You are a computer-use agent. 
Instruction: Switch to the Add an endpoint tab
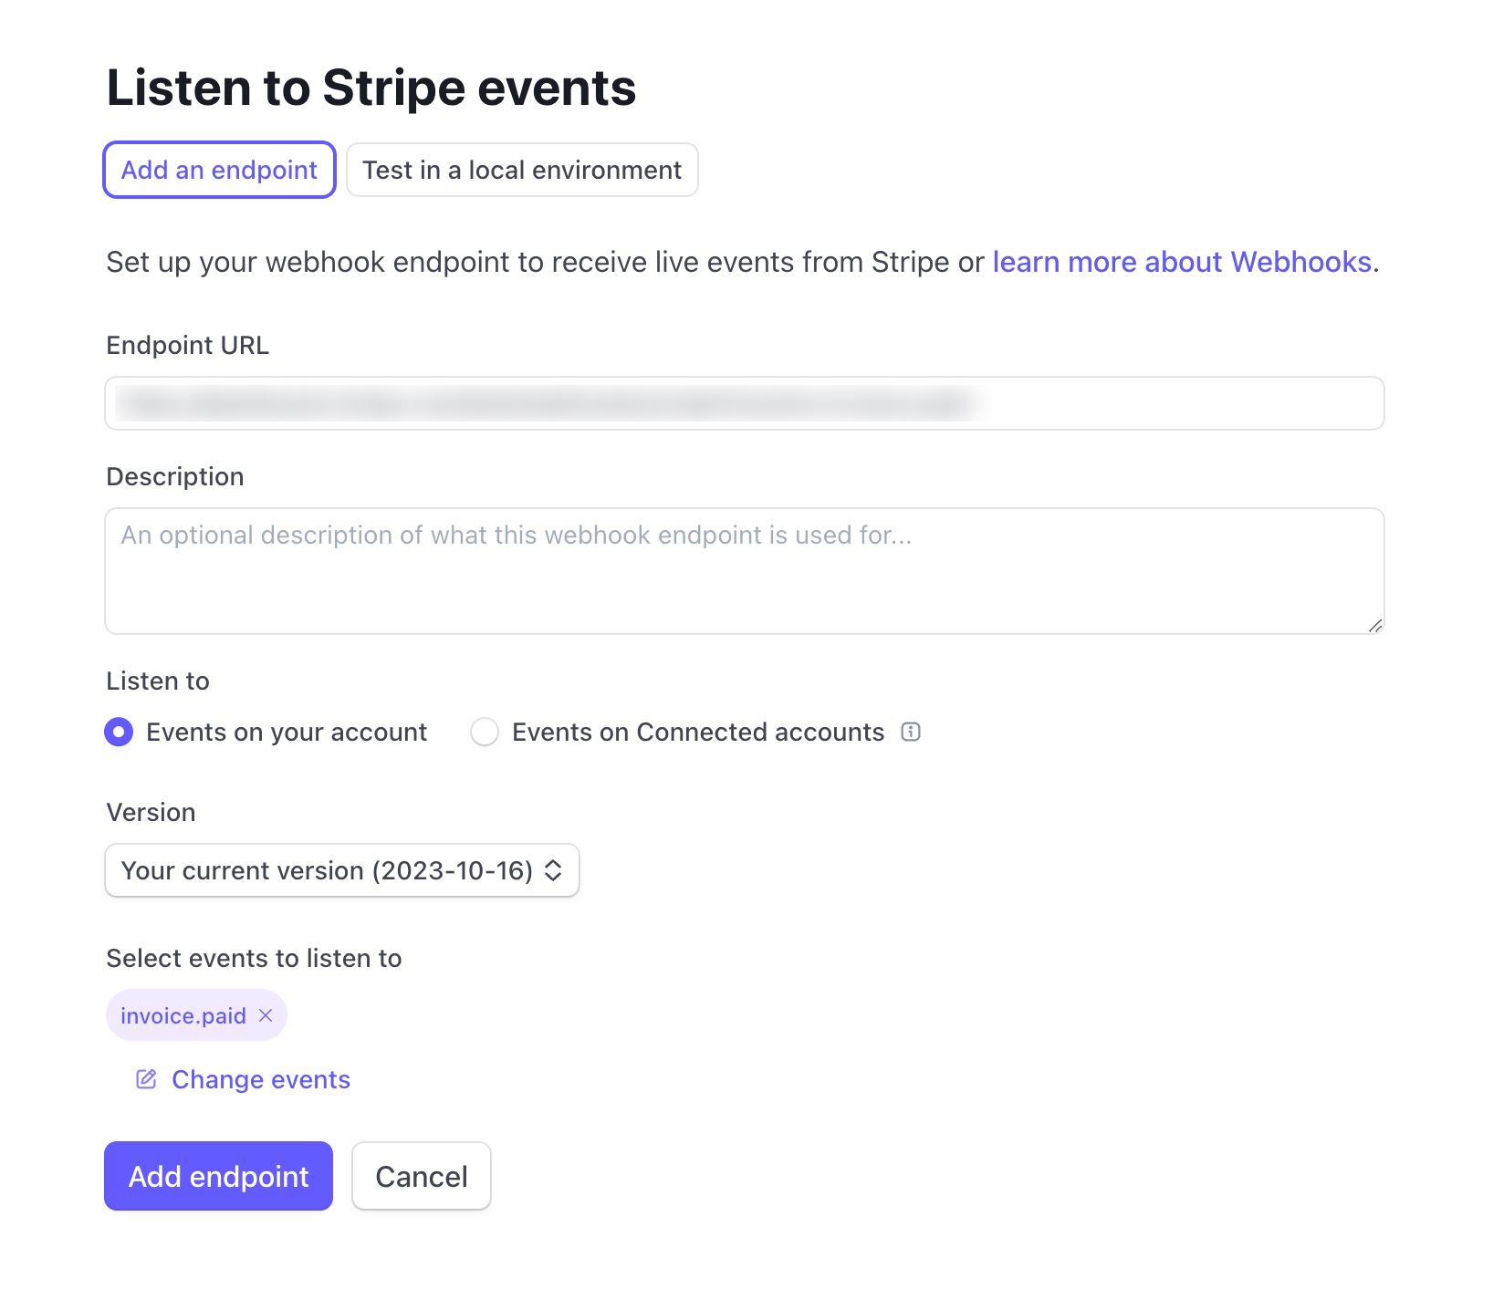click(x=219, y=170)
